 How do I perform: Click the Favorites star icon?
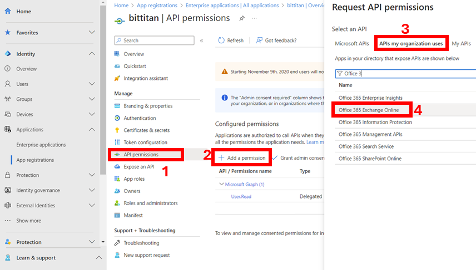coord(8,32)
